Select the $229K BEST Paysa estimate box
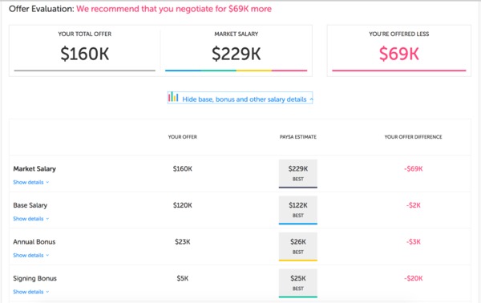 click(298, 174)
